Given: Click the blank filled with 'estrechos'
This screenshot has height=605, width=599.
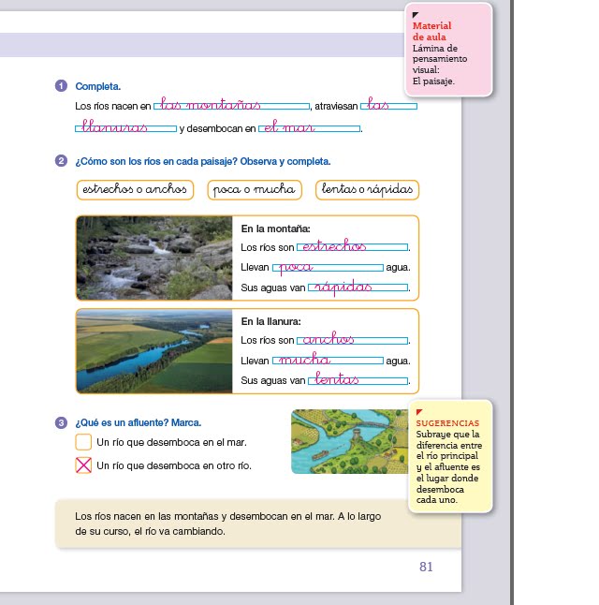Looking at the screenshot, I should click(352, 247).
